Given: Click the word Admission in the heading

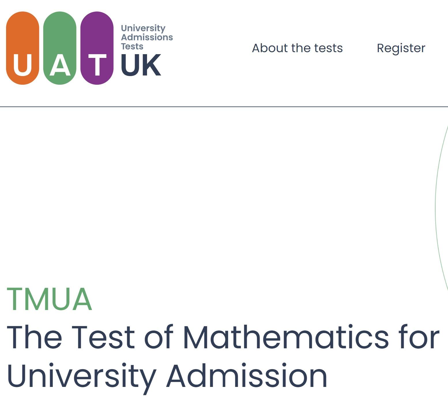Looking at the screenshot, I should coord(246,376).
